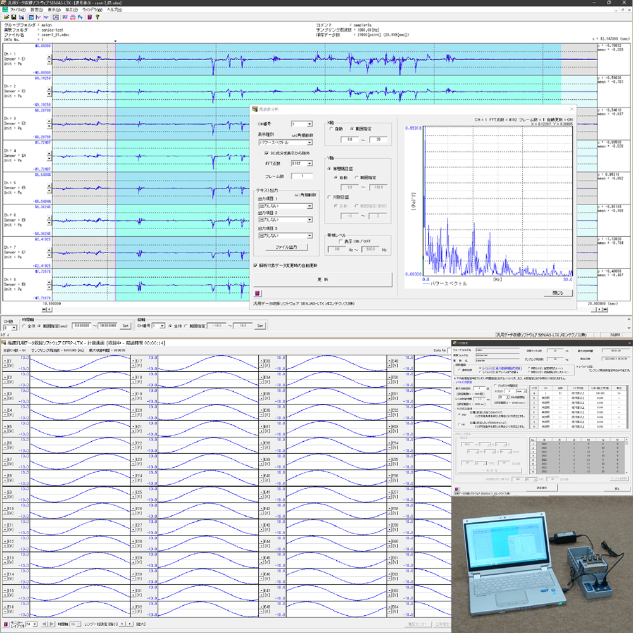Click the 縦軸 Set button
The image size is (633, 633).
(x=260, y=326)
